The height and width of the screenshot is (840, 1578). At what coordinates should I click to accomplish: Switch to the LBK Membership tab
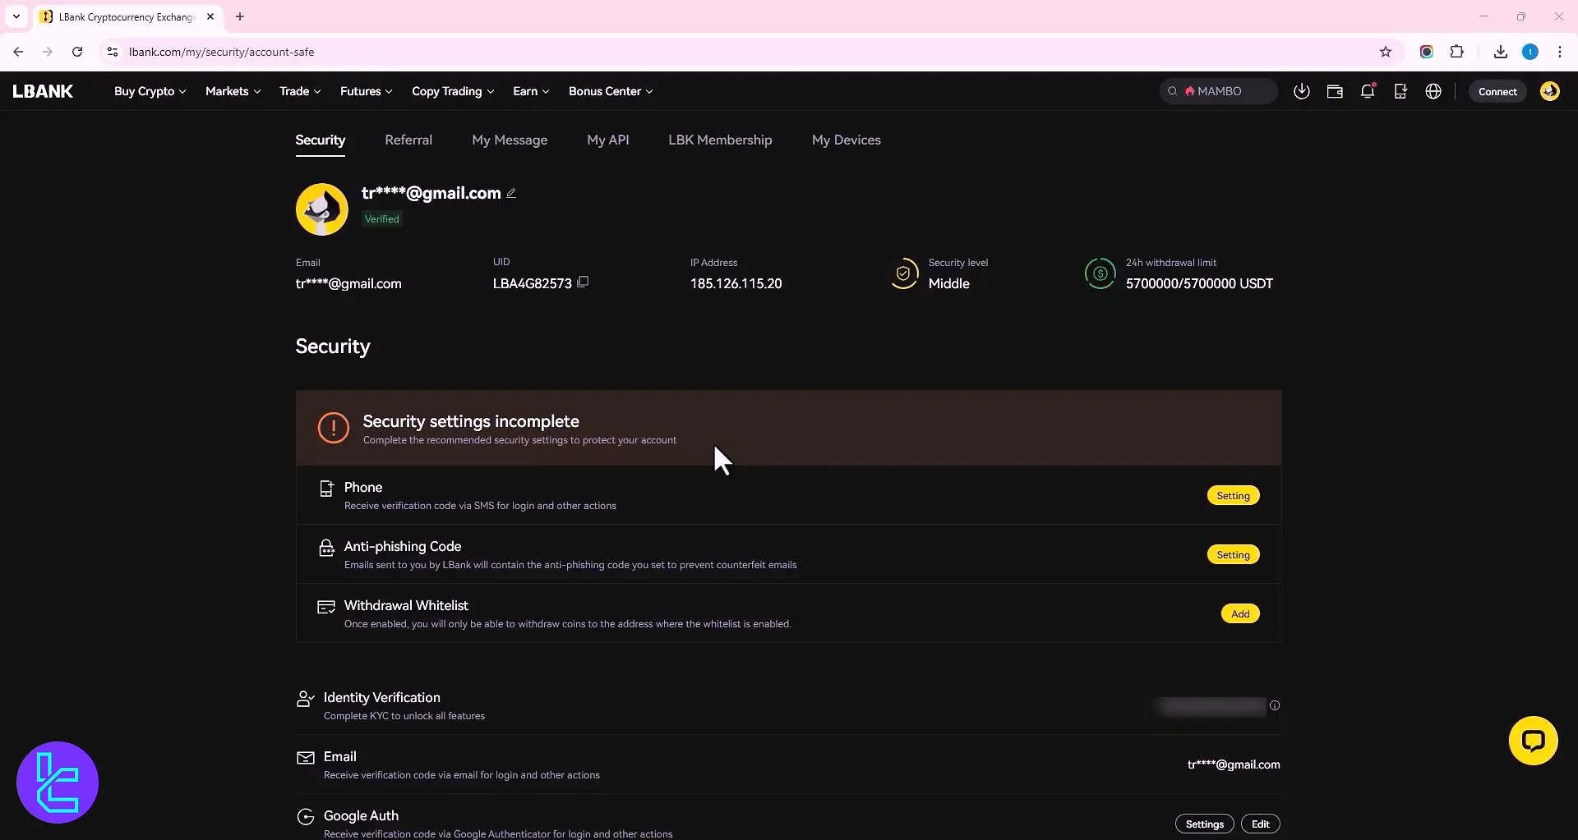point(720,140)
